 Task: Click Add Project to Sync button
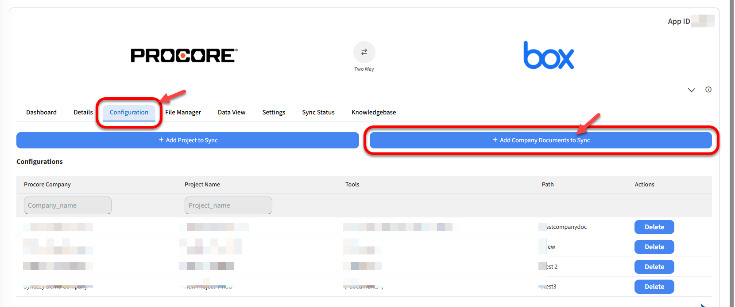tap(188, 140)
